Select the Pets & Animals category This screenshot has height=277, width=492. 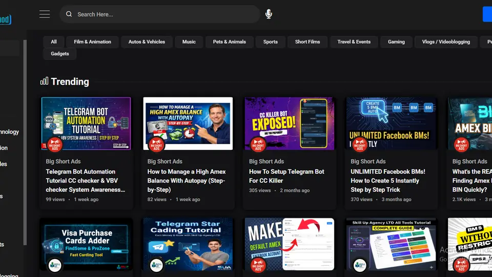coord(230,42)
